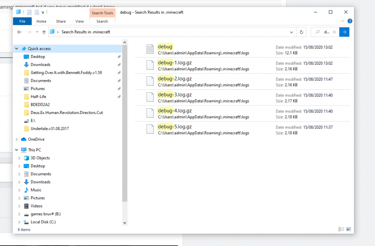375x246 pixels.
Task: Open the File ribbon tab
Action: click(22, 21)
